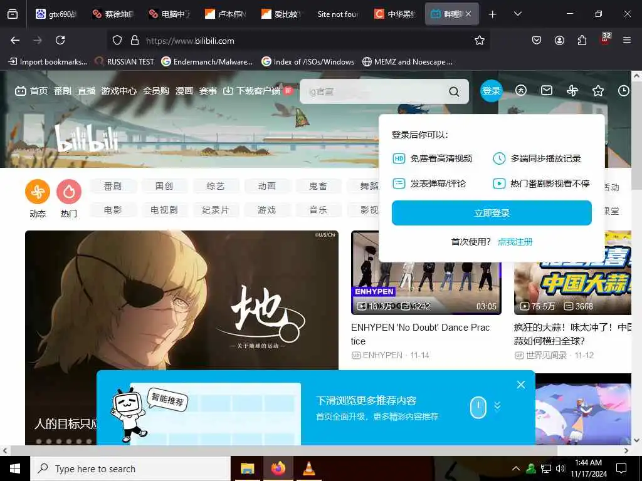The image size is (642, 481).
Task: Switch to the Site not found tab
Action: pos(338,14)
